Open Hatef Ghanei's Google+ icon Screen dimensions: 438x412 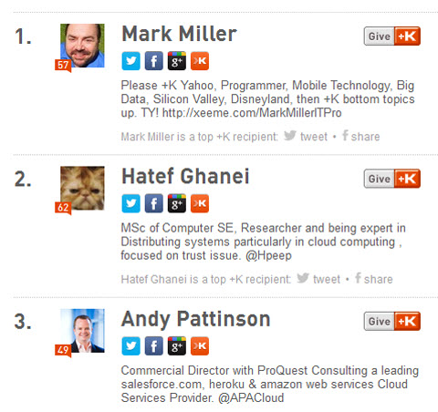[x=177, y=203]
